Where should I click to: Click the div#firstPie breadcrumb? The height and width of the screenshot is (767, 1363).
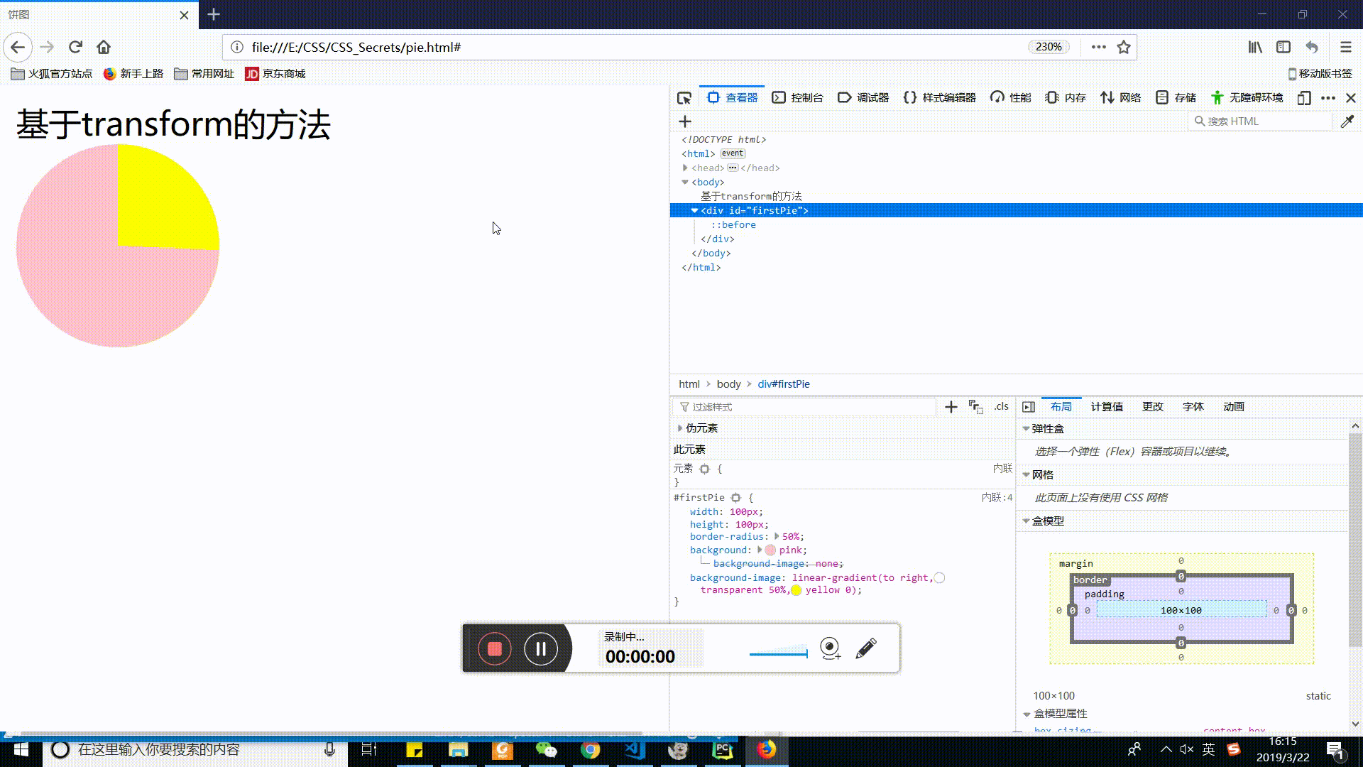784,383
